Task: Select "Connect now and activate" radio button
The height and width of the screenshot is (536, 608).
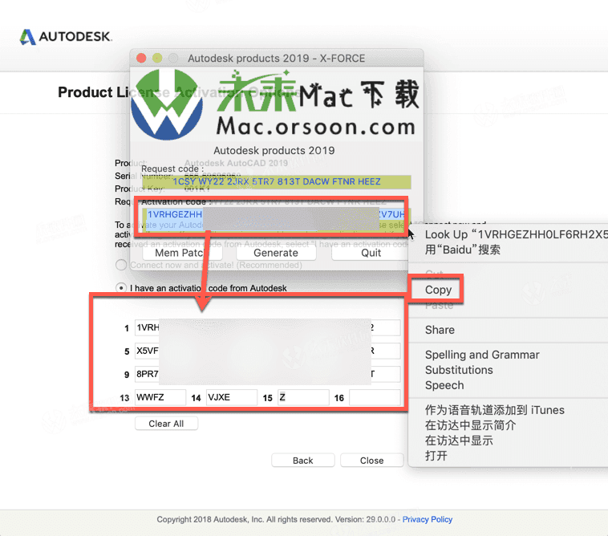Action: pos(121,265)
